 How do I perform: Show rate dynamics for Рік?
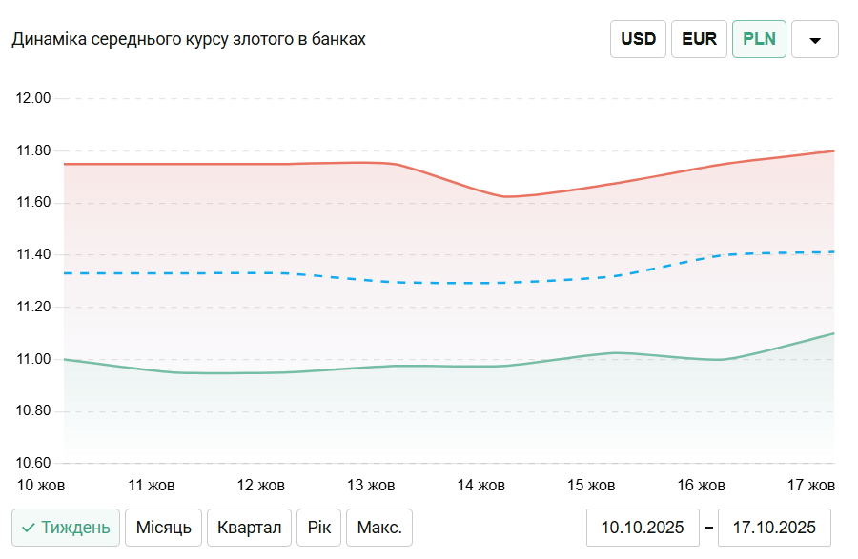point(318,528)
